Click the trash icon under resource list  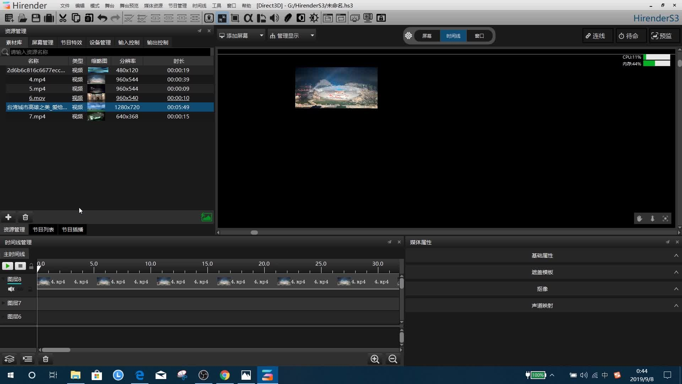pos(25,217)
